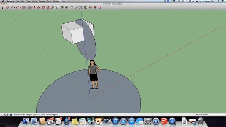This screenshot has width=226, height=127.
Task: Open the Apple menu
Action: click(3, 1)
